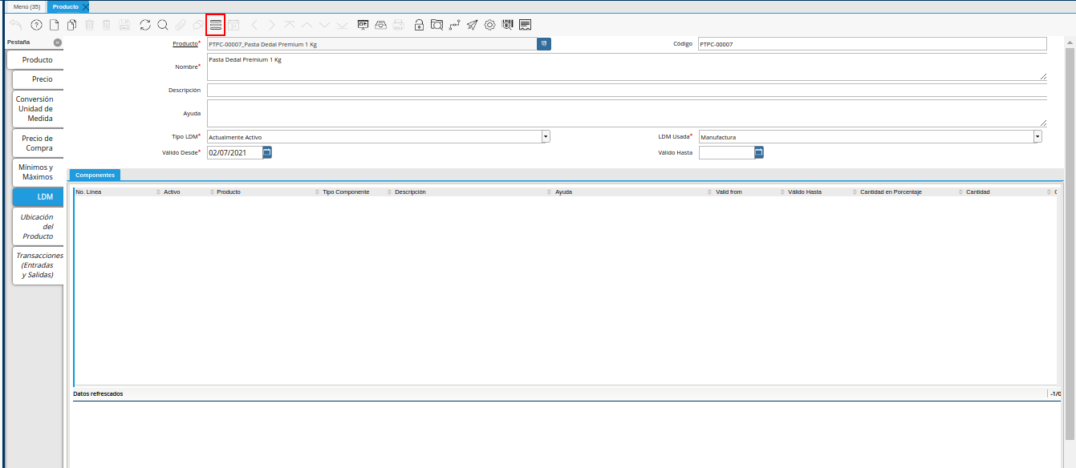This screenshot has width=1076, height=468.
Task: Open the Process gear toolbar icon
Action: click(x=490, y=25)
